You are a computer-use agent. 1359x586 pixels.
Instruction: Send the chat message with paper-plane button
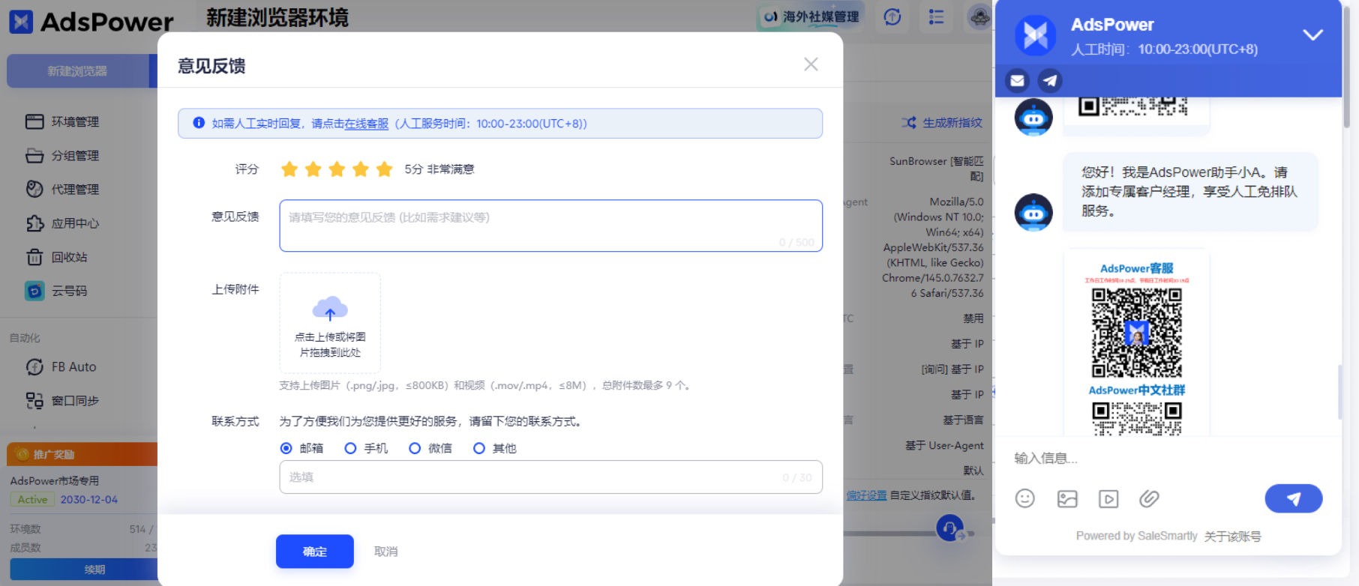[1294, 498]
